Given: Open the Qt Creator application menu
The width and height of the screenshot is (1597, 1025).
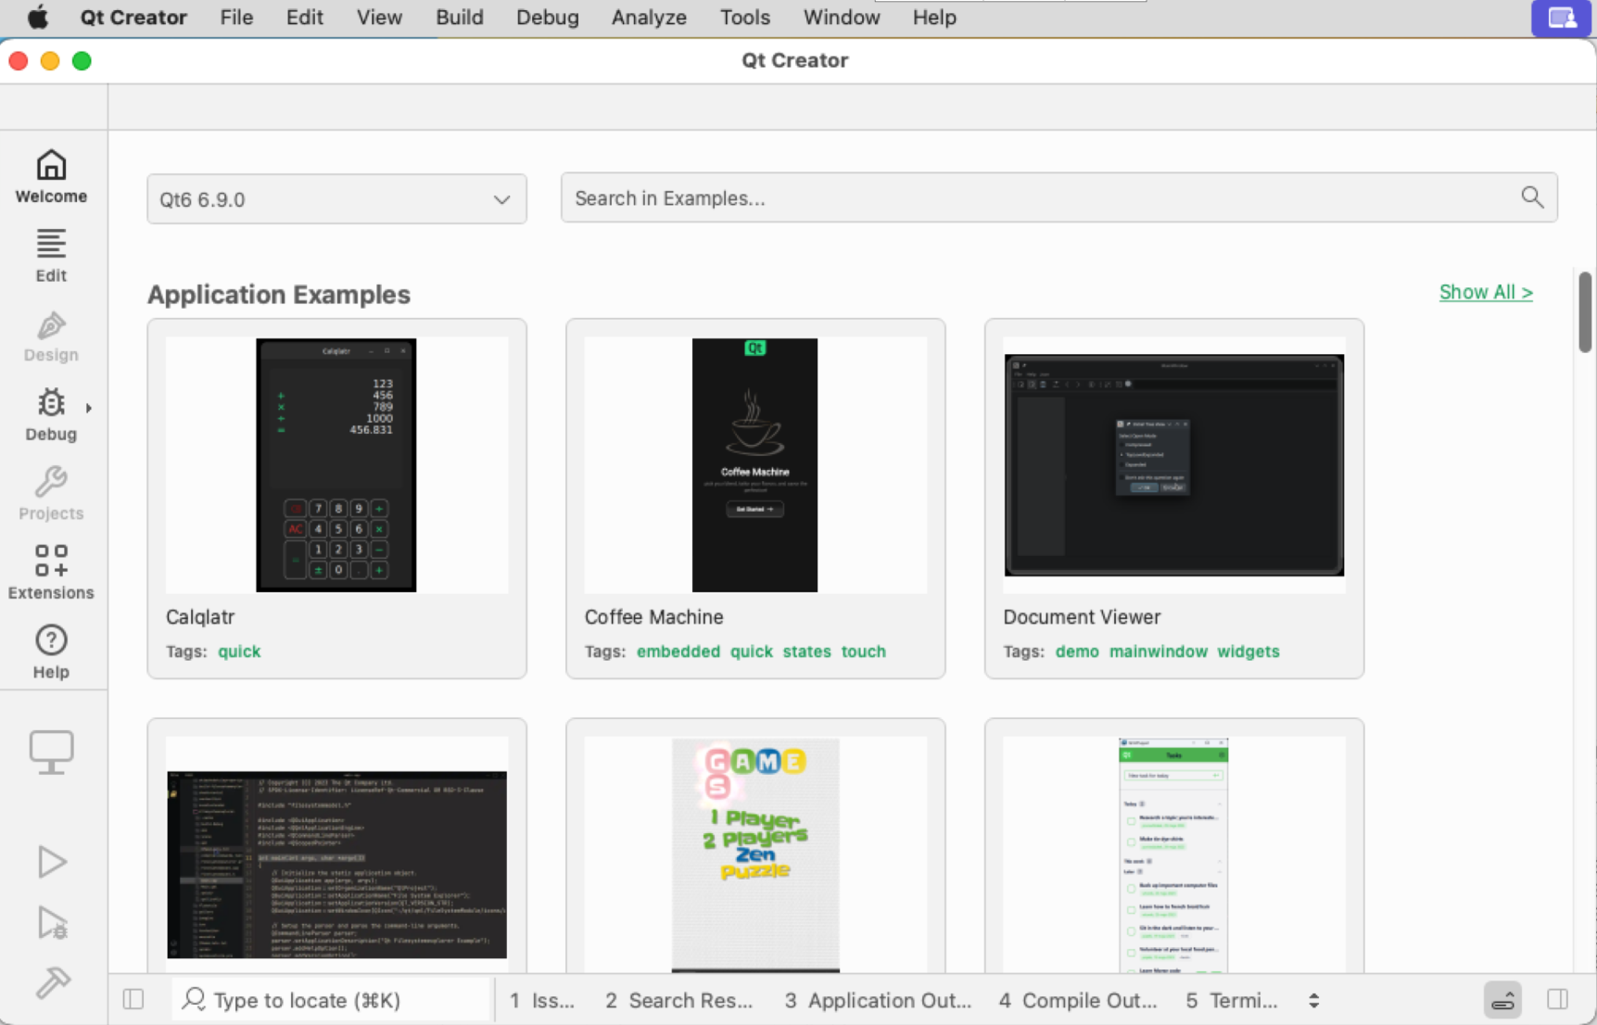Looking at the screenshot, I should point(133,18).
